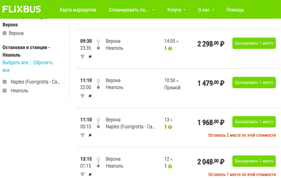Click Сбросить все link
281x178 pixels.
point(43,62)
